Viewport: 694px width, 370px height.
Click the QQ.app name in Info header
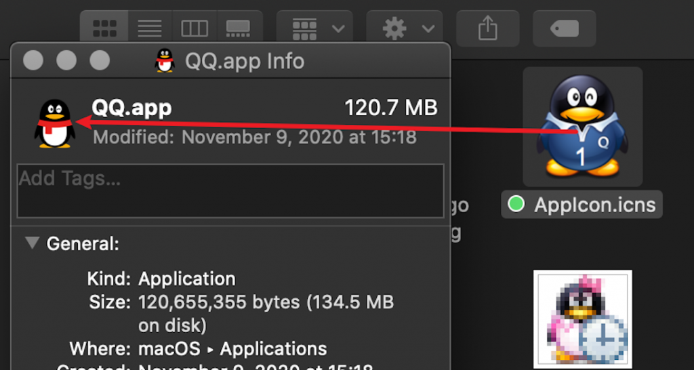(x=131, y=108)
